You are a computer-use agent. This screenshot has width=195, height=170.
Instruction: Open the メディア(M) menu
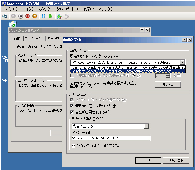pos(45,9)
